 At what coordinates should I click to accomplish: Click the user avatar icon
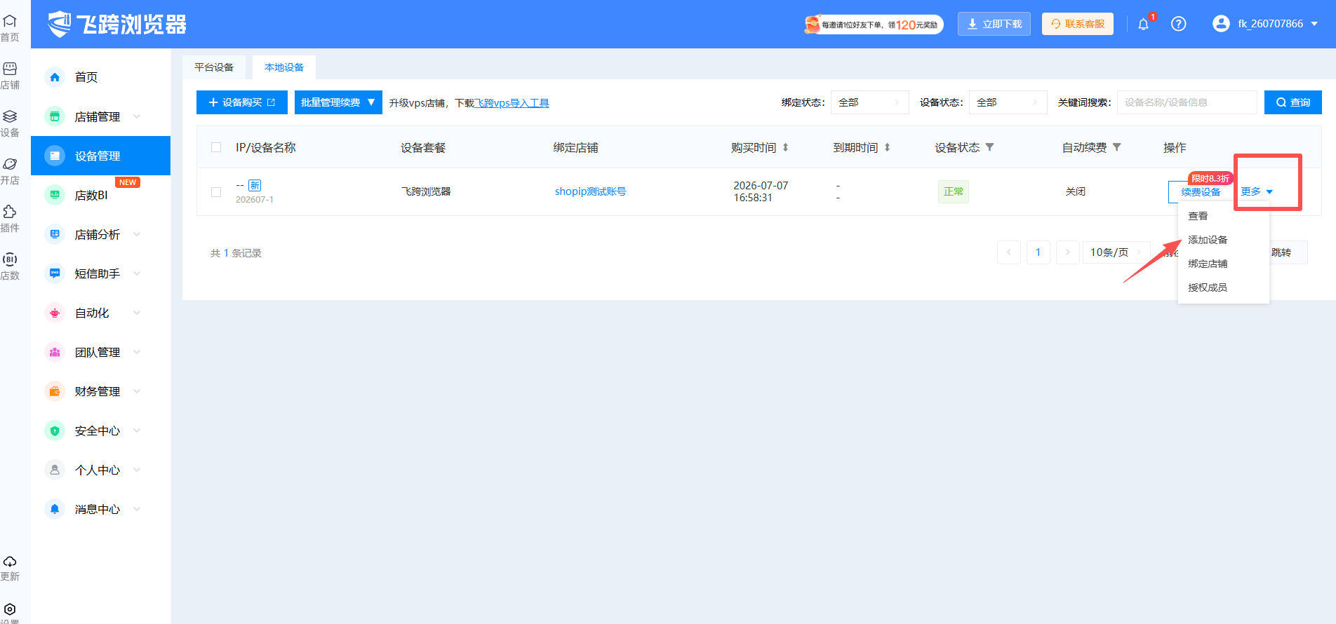coord(1221,24)
